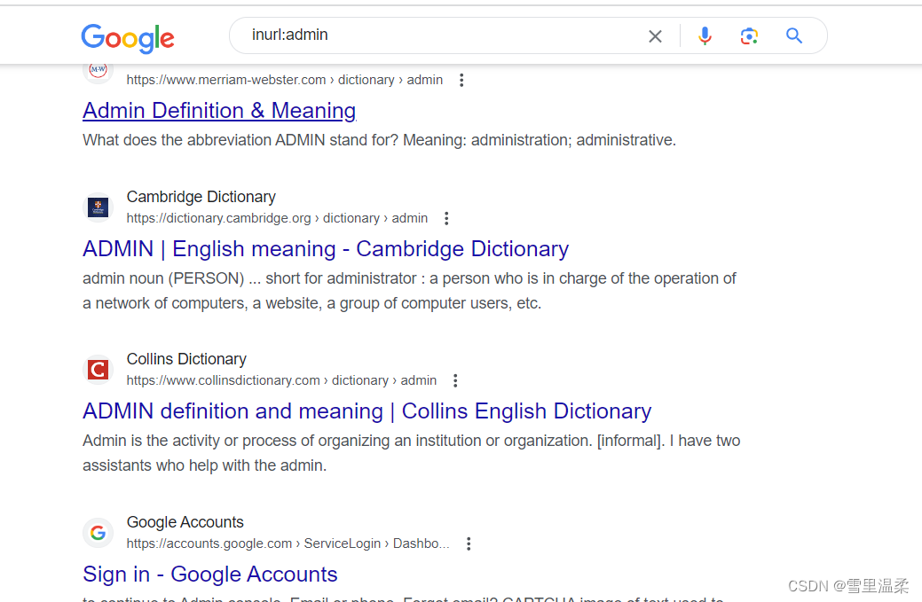Open Google Lens image search icon
This screenshot has height=602, width=922.
[x=749, y=35]
